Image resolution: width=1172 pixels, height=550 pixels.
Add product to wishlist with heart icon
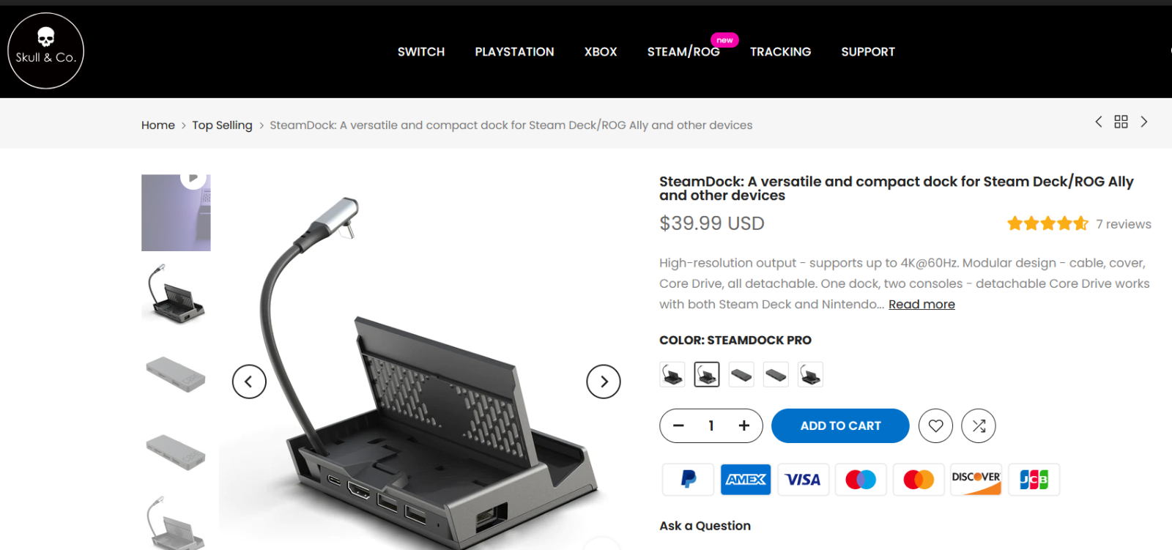(935, 425)
